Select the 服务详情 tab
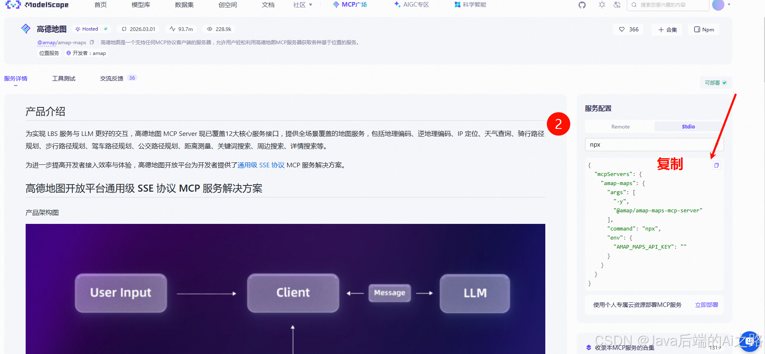Viewport: 765px width, 354px height. (16, 78)
